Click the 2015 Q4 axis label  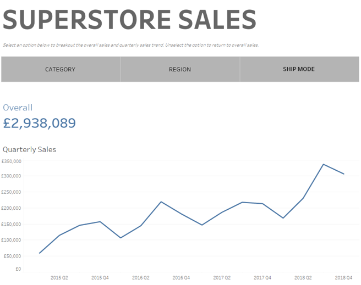pyautogui.click(x=100, y=278)
